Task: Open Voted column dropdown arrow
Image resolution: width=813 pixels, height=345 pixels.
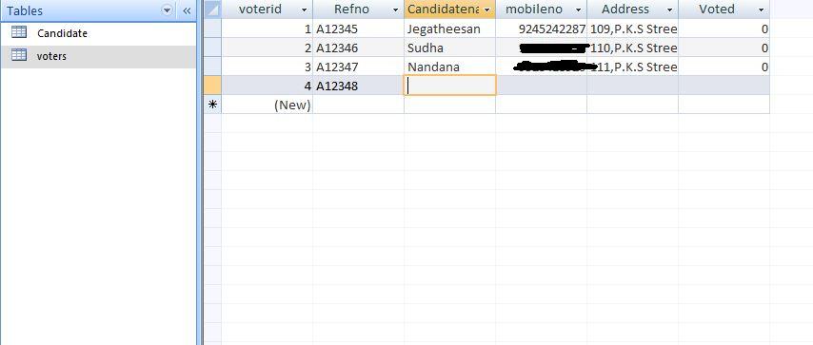Action: point(761,10)
